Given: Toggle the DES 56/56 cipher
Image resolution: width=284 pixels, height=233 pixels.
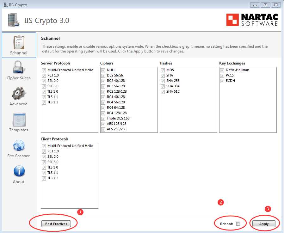Looking at the screenshot, I should [x=103, y=76].
